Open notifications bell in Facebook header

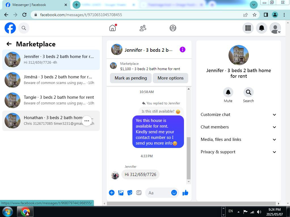(262, 28)
